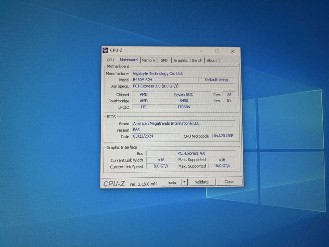The image size is (329, 247).
Task: Click the CPU Microcode value 0xA20120E
Action: 224,136
